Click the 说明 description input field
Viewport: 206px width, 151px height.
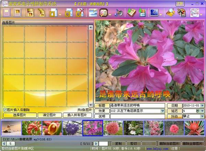[x=137, y=116]
